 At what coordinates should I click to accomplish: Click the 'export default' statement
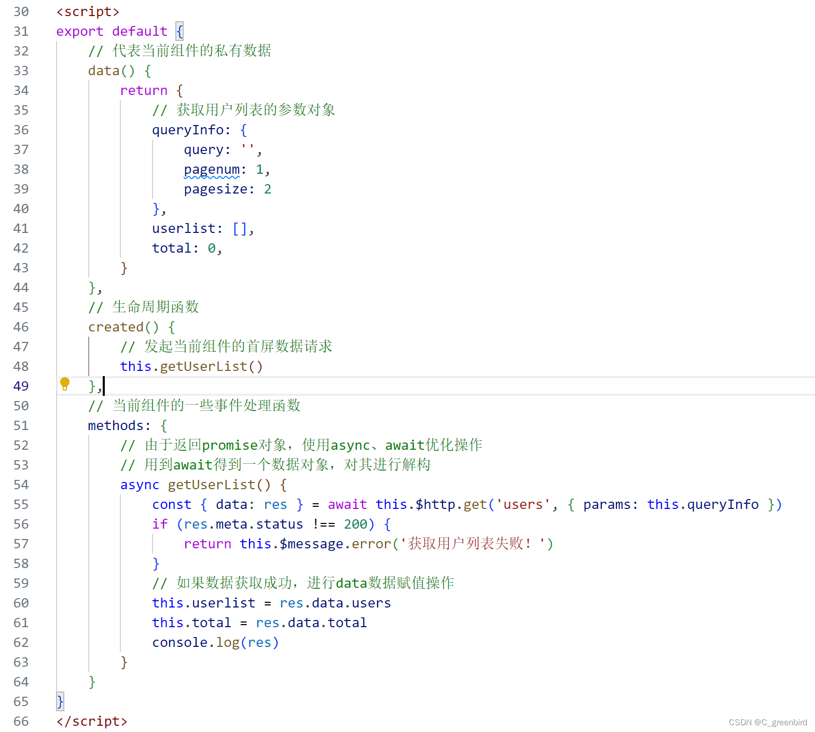(112, 31)
